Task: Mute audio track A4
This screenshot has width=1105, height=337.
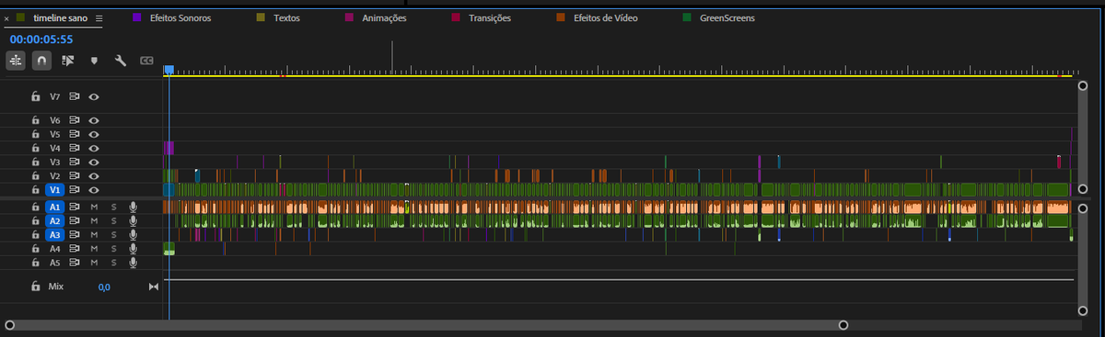Action: pyautogui.click(x=94, y=249)
